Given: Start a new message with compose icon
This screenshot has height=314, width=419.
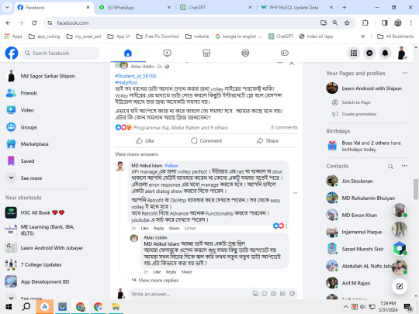Looking at the screenshot, I should coord(400,286).
